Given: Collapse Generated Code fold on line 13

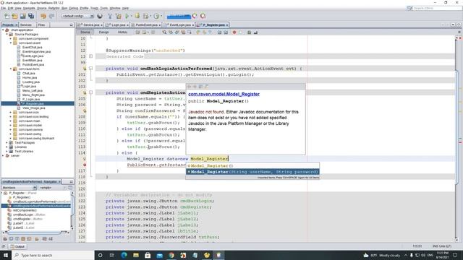Looking at the screenshot, I should [90, 56].
